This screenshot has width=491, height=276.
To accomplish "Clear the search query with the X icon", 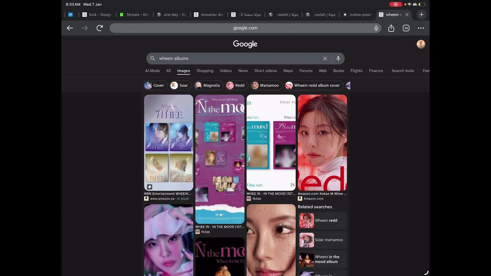I will (x=325, y=58).
